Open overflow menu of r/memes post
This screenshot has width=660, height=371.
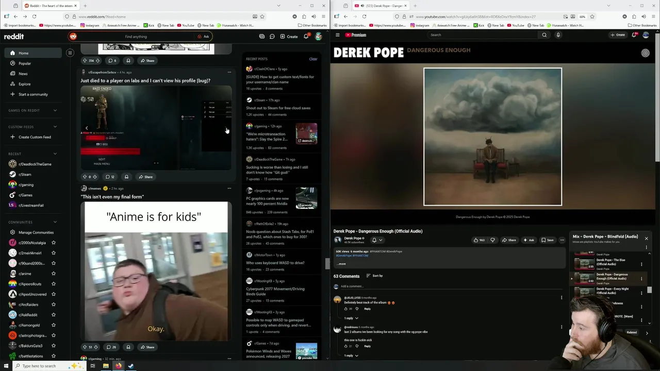point(229,188)
